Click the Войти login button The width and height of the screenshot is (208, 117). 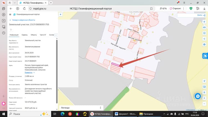(201, 15)
